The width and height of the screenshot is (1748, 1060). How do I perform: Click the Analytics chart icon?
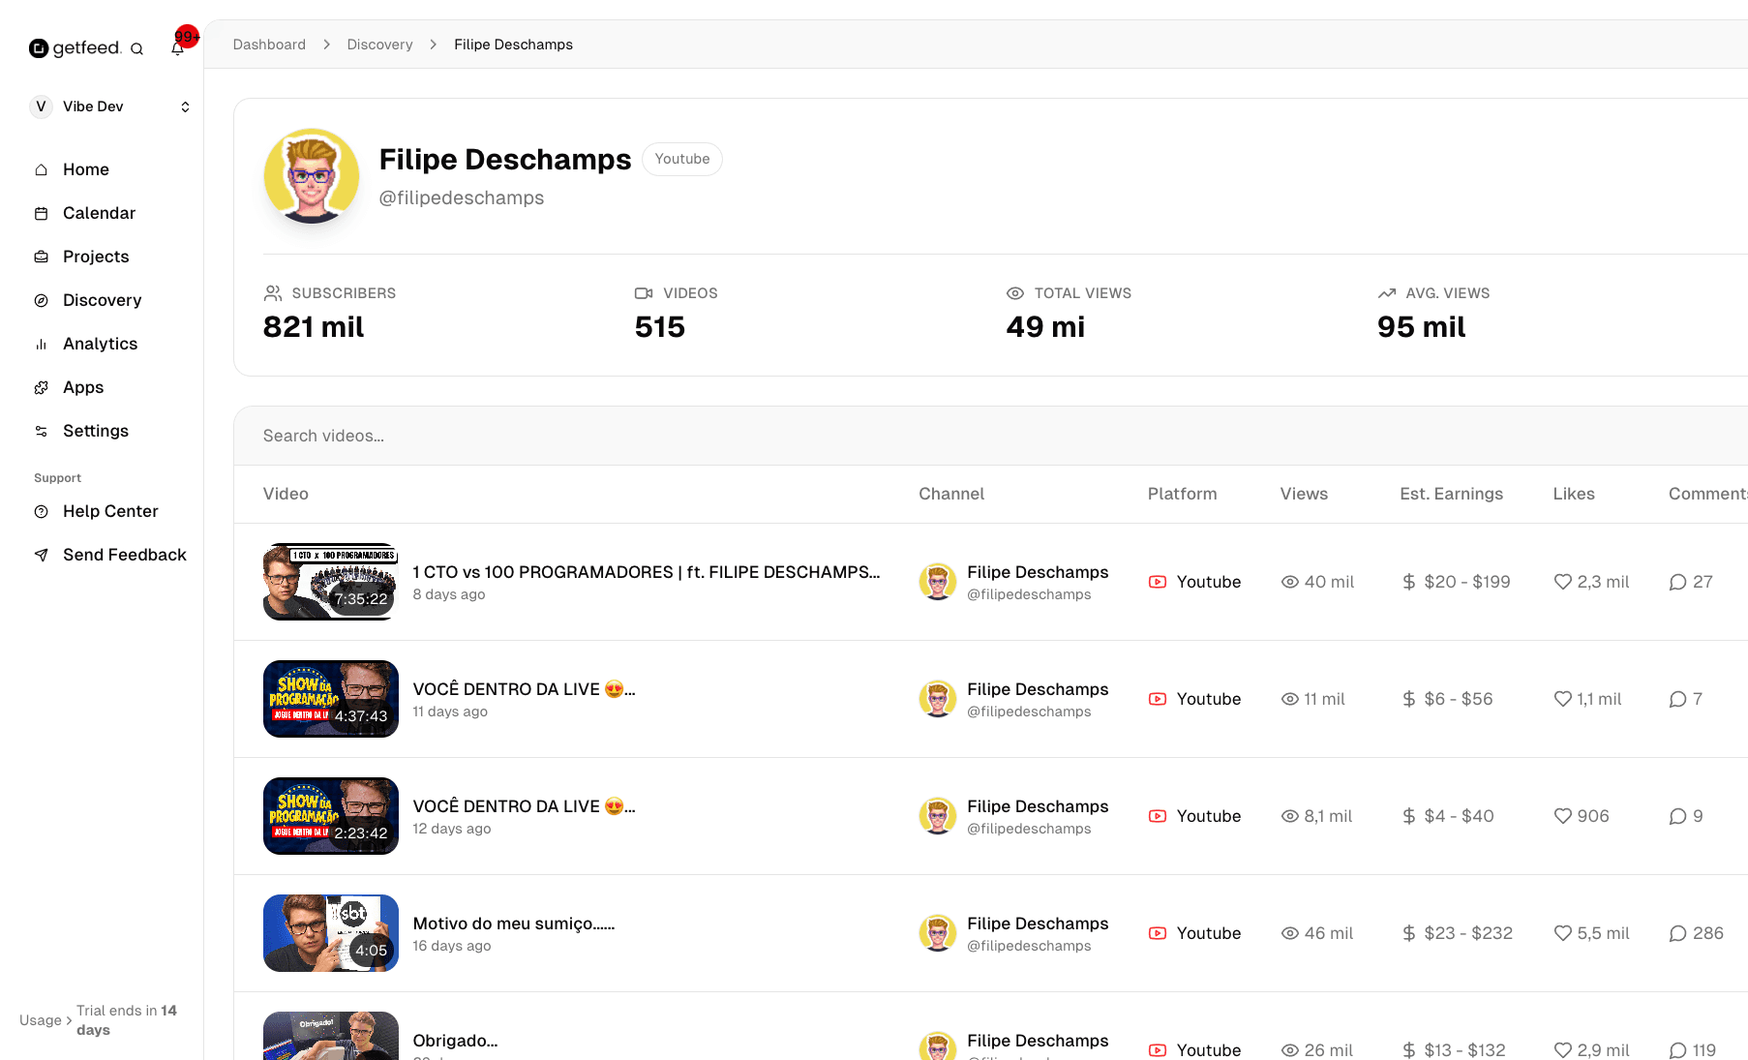pos(41,344)
